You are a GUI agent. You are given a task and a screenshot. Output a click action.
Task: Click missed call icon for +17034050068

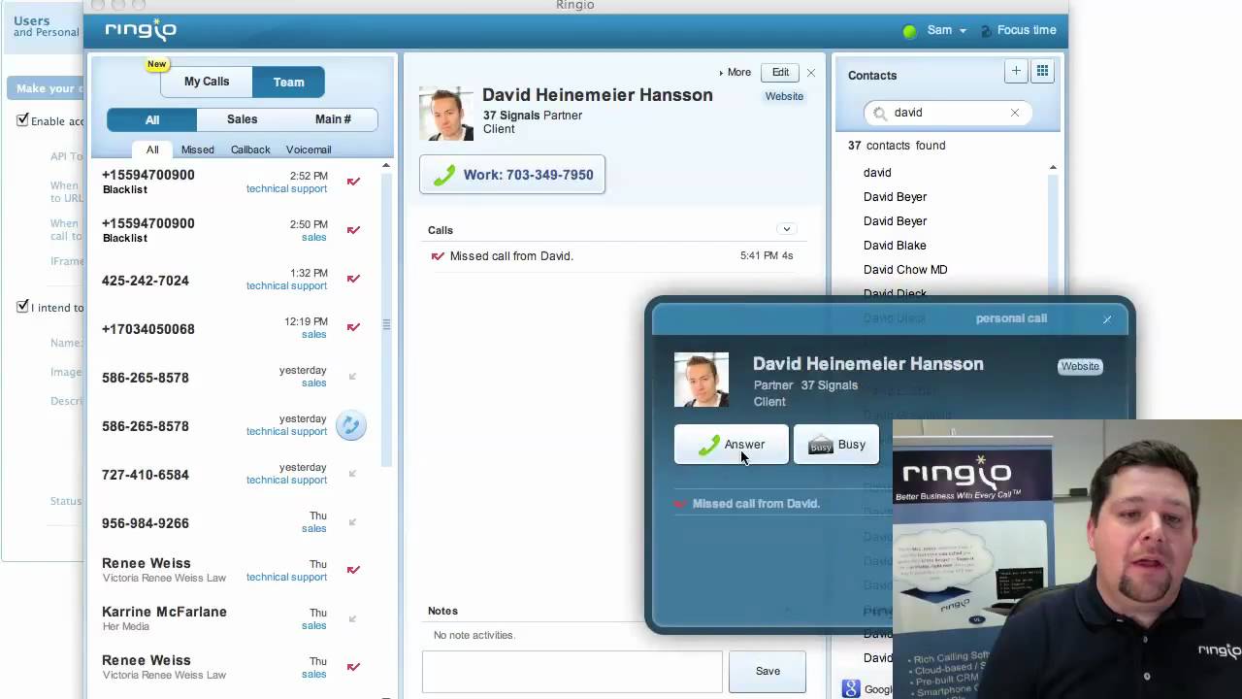pos(353,327)
